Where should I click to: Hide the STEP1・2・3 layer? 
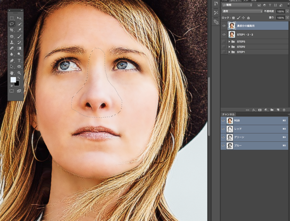tap(224, 35)
